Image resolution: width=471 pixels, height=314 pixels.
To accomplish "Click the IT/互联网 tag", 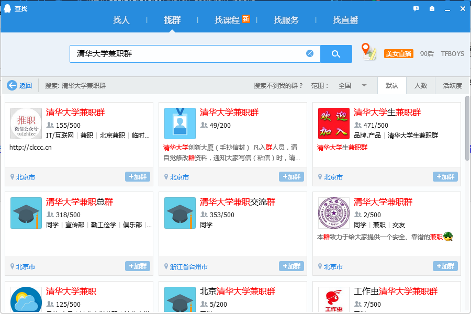I will coord(60,136).
